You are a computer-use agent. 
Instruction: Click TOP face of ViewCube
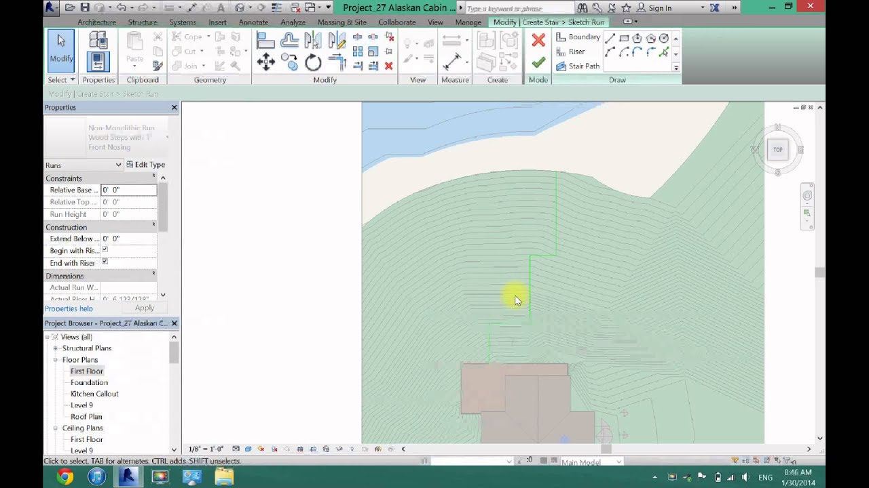click(x=778, y=150)
